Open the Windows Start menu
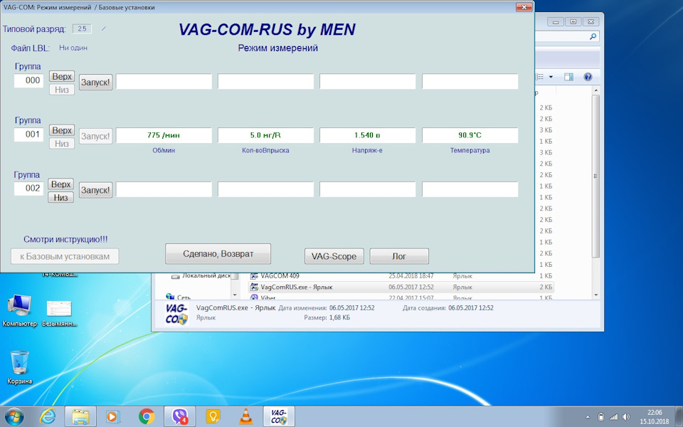The height and width of the screenshot is (427, 683). (x=14, y=417)
